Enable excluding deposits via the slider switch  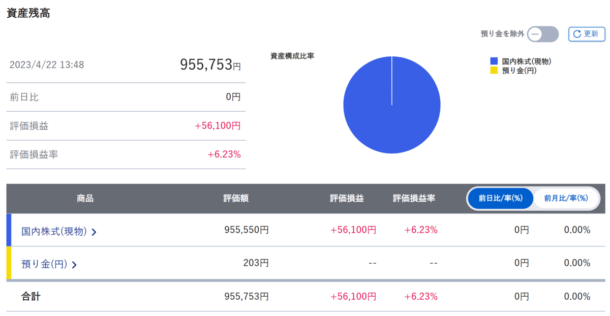point(542,34)
